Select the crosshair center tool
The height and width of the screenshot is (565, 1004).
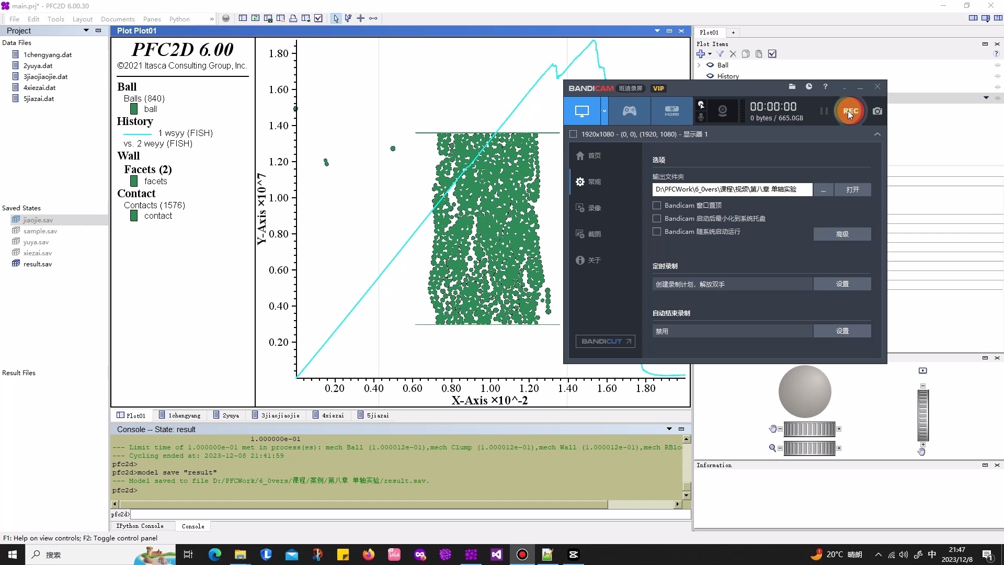click(361, 18)
